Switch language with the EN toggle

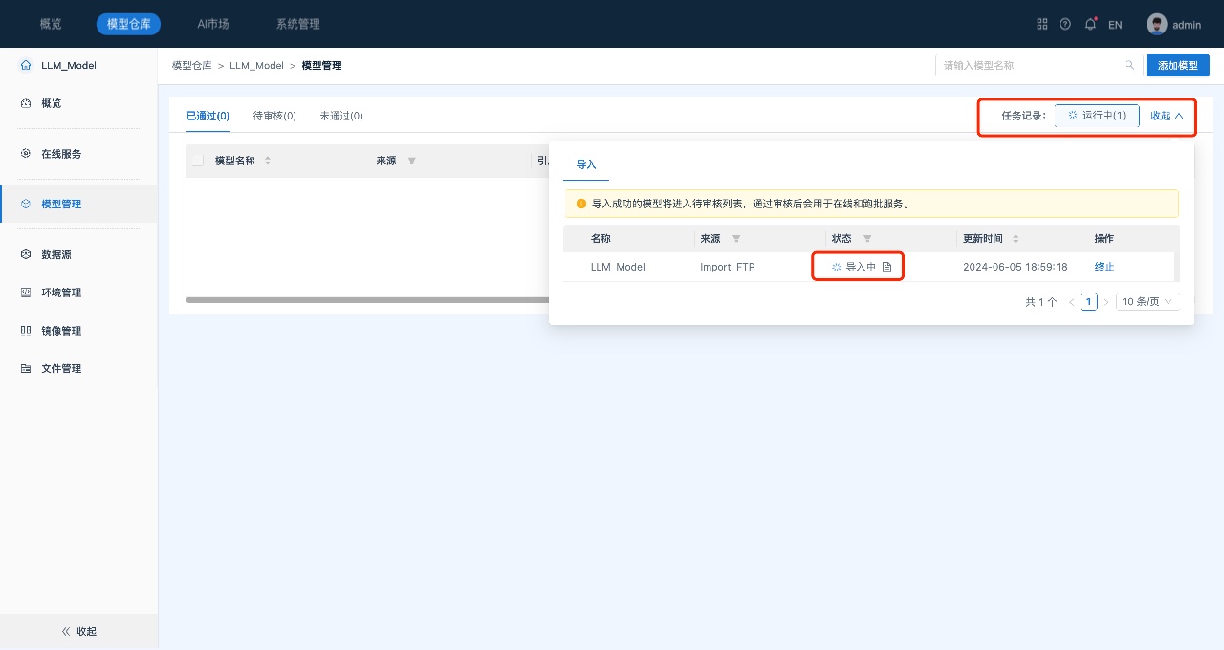[x=1115, y=25]
